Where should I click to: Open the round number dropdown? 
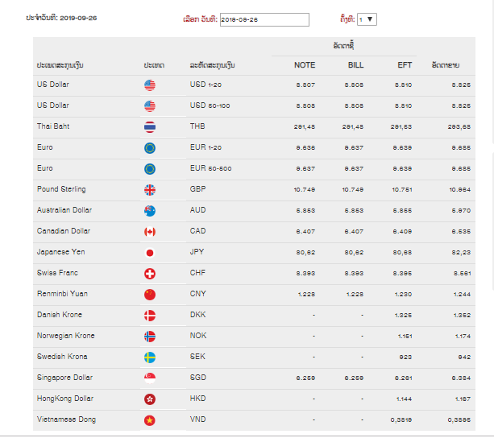[367, 19]
